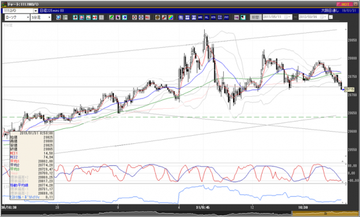Expand the 1112/O symbol code dropdown
The image size is (360, 217).
click(x=36, y=11)
